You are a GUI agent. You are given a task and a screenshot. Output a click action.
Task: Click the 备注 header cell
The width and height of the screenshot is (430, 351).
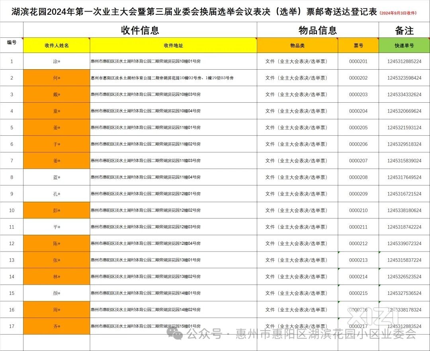click(x=404, y=30)
